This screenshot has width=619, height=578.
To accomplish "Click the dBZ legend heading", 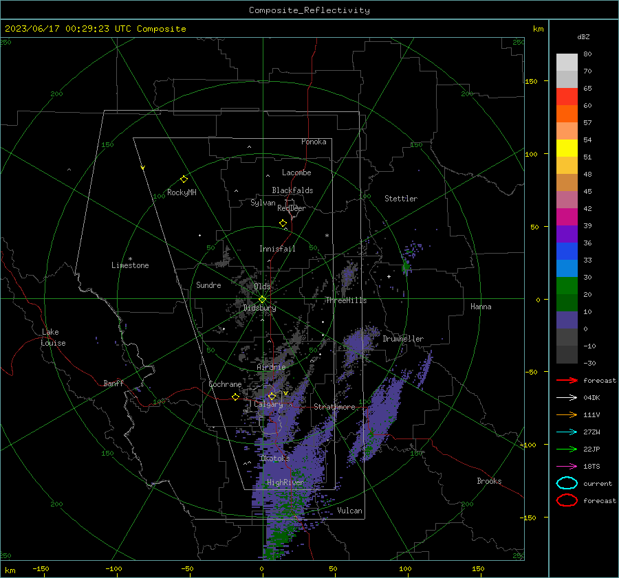I will click(x=583, y=36).
